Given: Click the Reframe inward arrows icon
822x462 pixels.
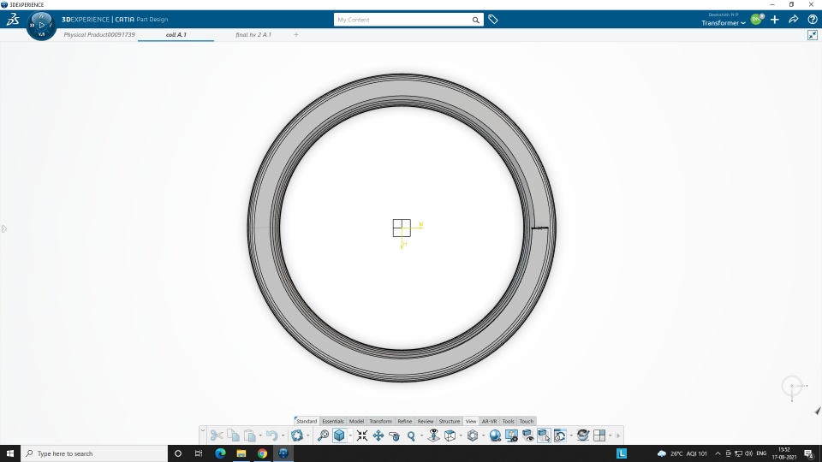Looking at the screenshot, I should coord(361,435).
